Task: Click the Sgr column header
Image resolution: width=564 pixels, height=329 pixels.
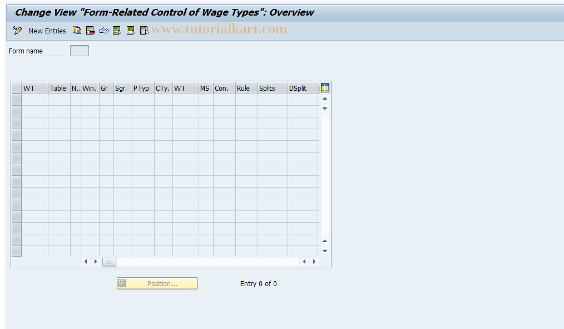Action: (123, 88)
